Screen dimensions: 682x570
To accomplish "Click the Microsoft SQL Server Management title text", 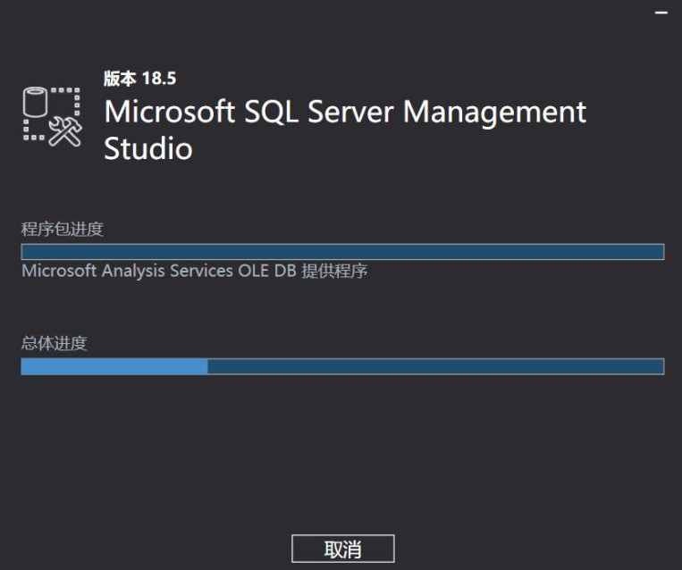I will [345, 113].
